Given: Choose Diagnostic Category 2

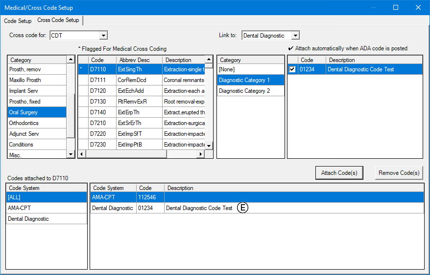Looking at the screenshot, I should pos(244,91).
